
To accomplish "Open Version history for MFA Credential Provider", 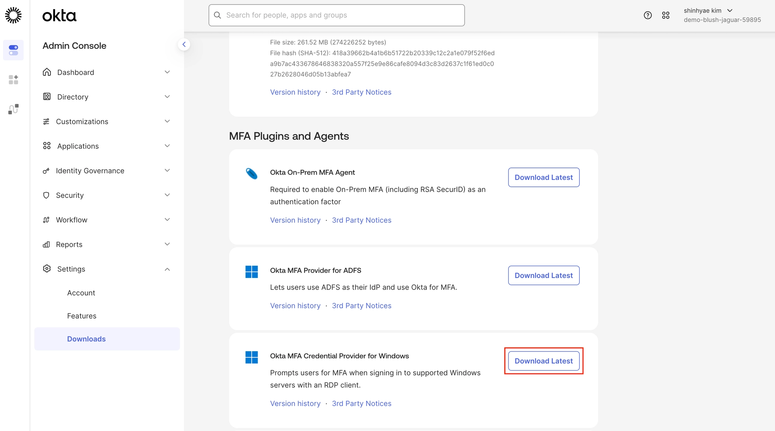I will pyautogui.click(x=295, y=403).
